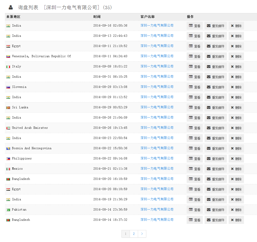Click the United Arab Emirates flag icon

click(8, 128)
